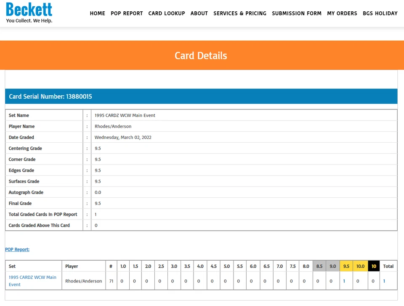Click the Centering Grade label

pyautogui.click(x=25, y=148)
